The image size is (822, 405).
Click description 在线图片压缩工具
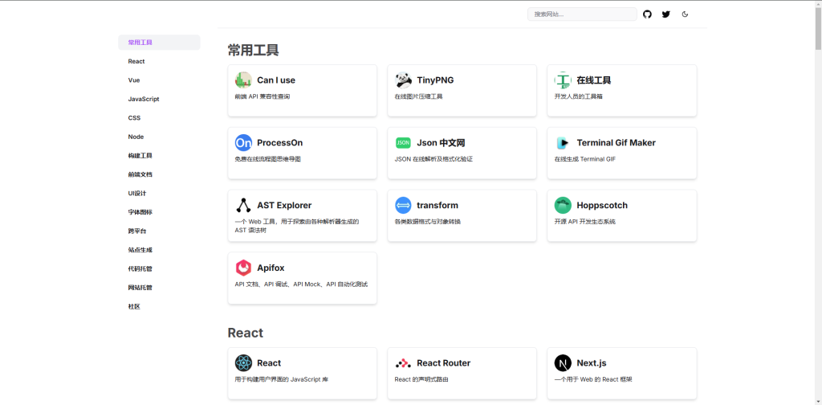coord(418,96)
